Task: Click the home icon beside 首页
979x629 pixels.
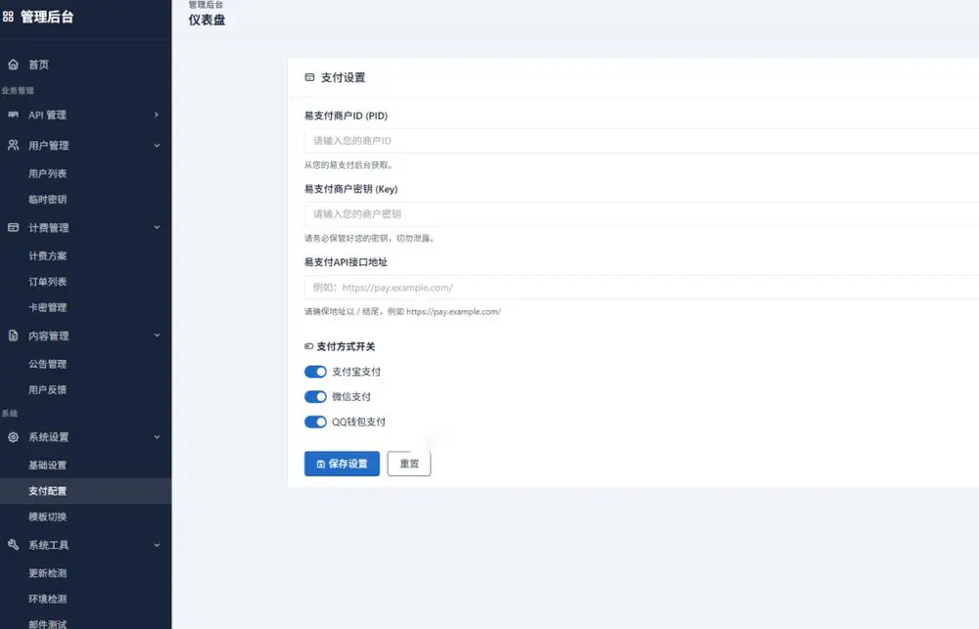Action: click(x=13, y=65)
